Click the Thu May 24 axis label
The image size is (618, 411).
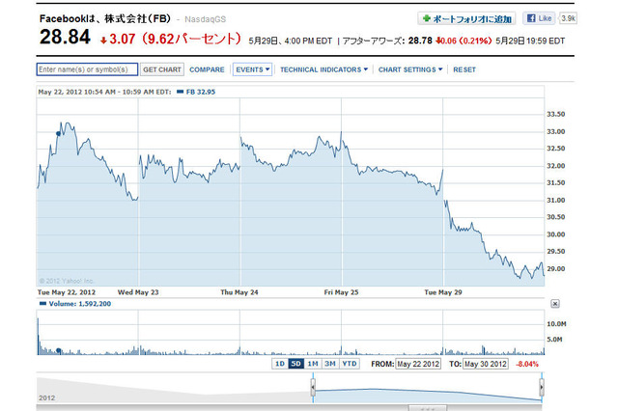point(239,292)
